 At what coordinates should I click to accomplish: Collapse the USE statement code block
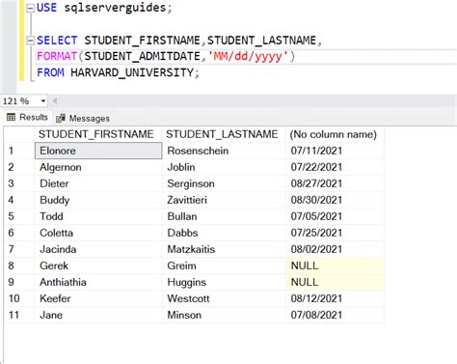click(x=30, y=9)
